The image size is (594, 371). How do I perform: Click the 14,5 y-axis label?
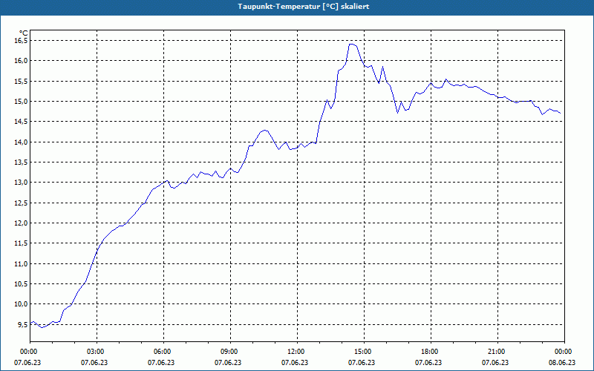(22, 122)
